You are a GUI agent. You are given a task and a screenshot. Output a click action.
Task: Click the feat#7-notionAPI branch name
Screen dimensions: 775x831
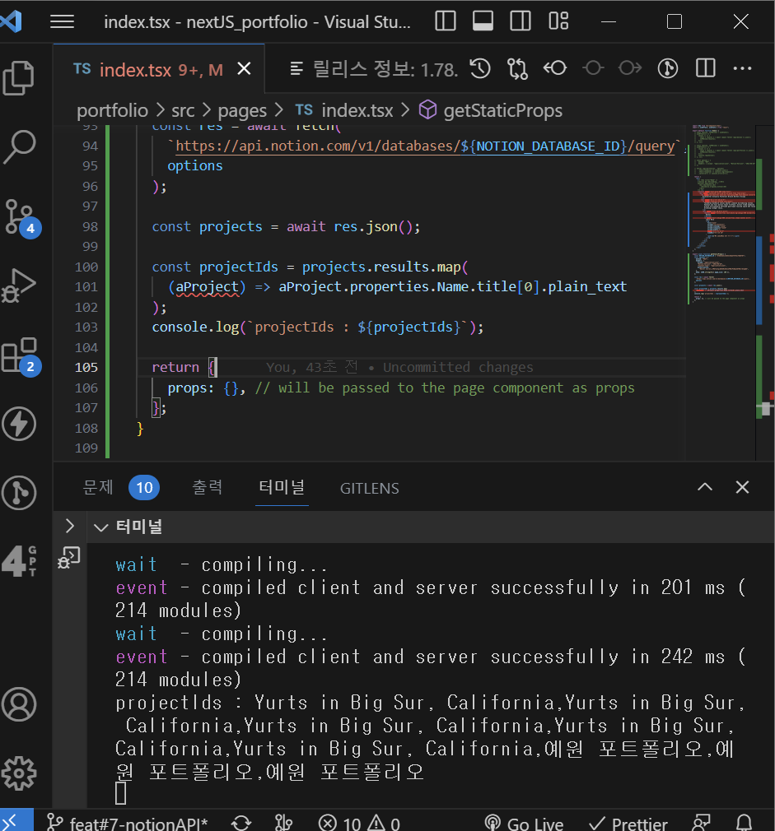coord(138,823)
